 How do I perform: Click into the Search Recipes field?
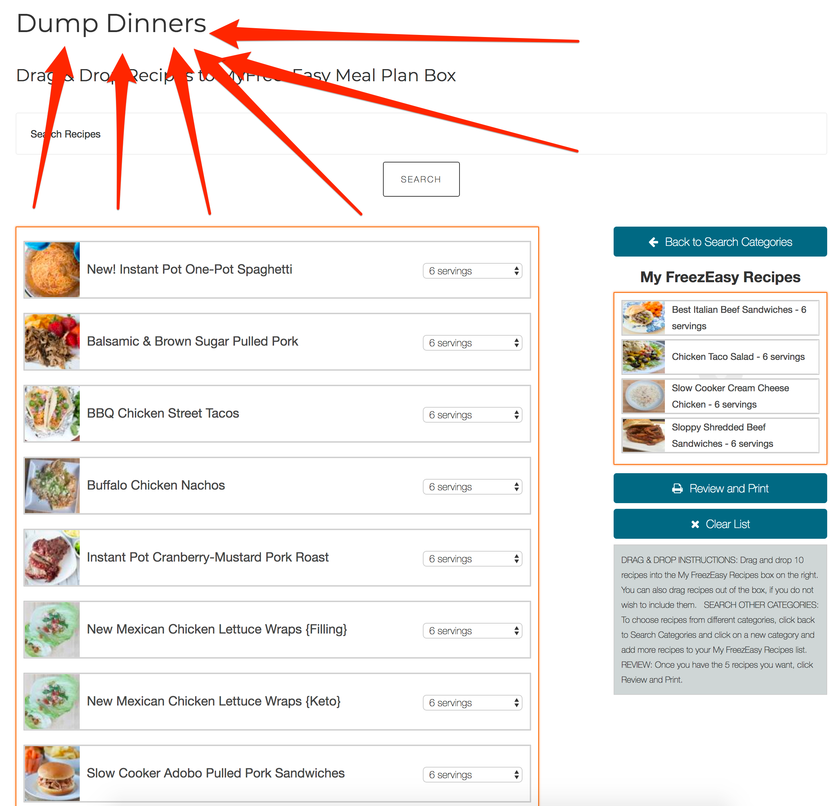coord(421,134)
